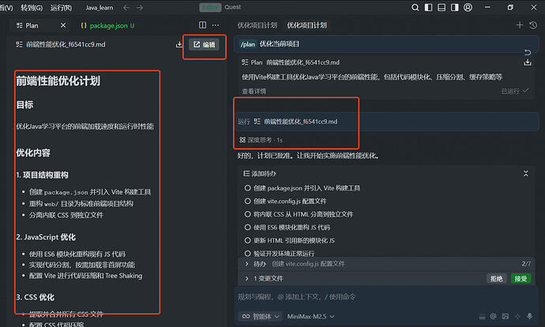The width and height of the screenshot is (545, 327).
Task: Open the search icon in the title bar
Action: point(415,7)
